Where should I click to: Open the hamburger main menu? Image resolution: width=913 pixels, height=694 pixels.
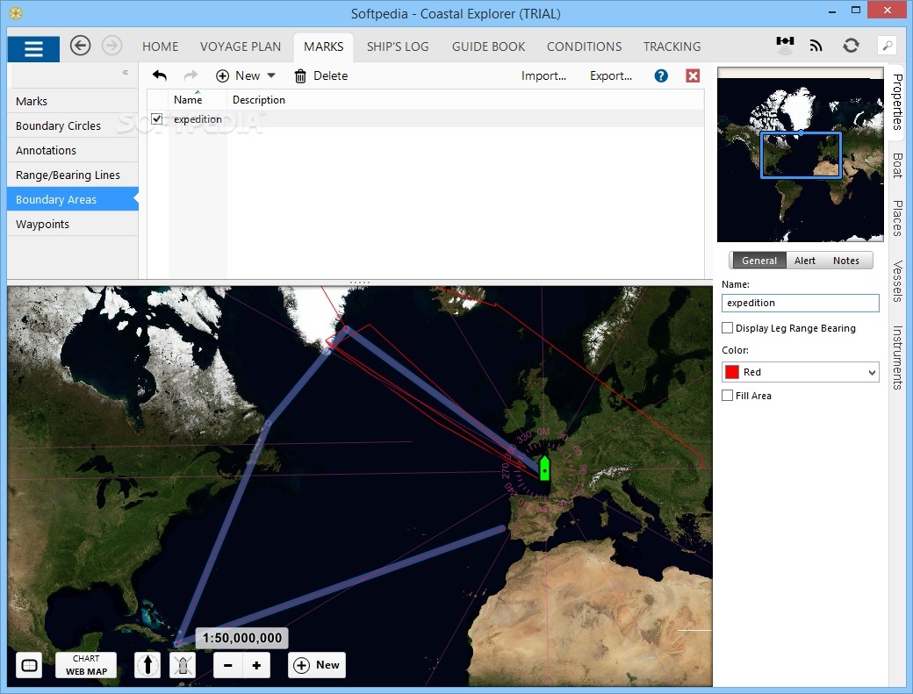click(x=33, y=48)
